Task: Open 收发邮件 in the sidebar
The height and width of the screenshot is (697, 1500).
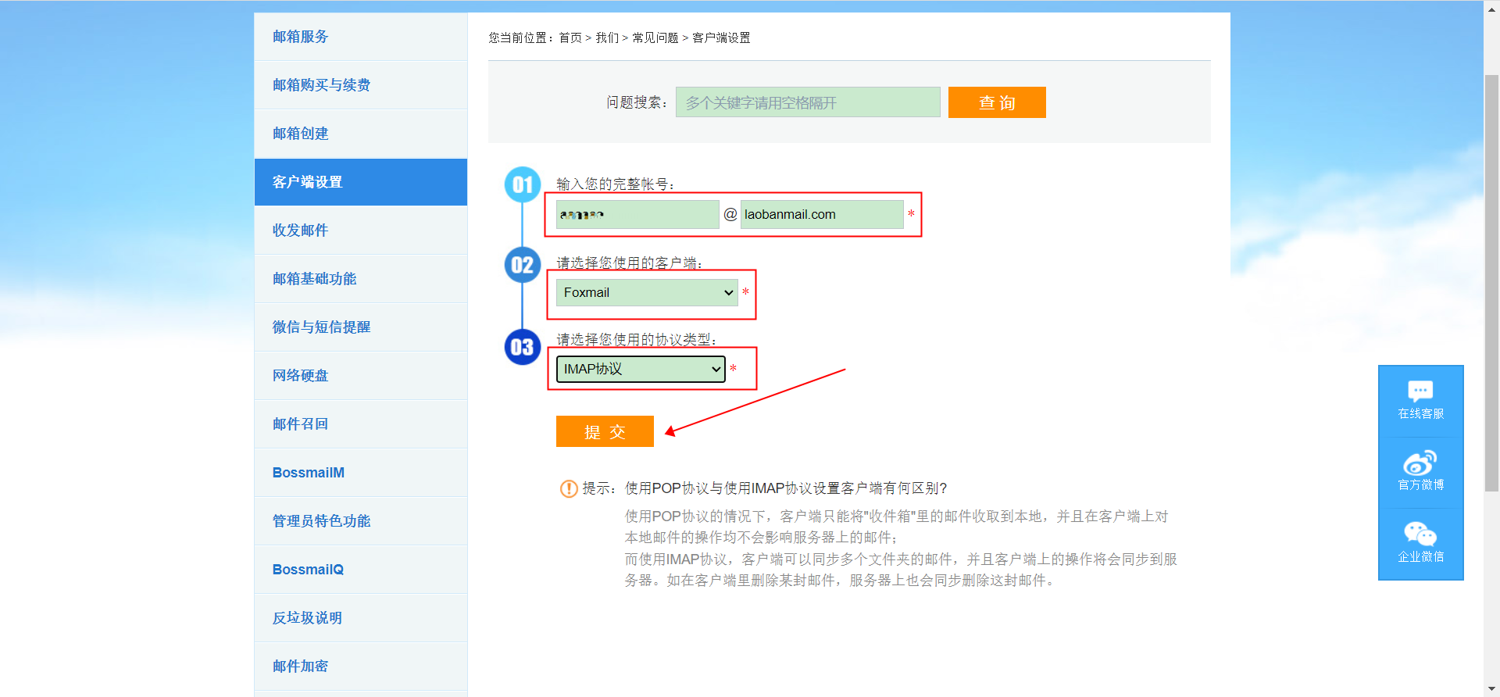Action: pos(361,231)
